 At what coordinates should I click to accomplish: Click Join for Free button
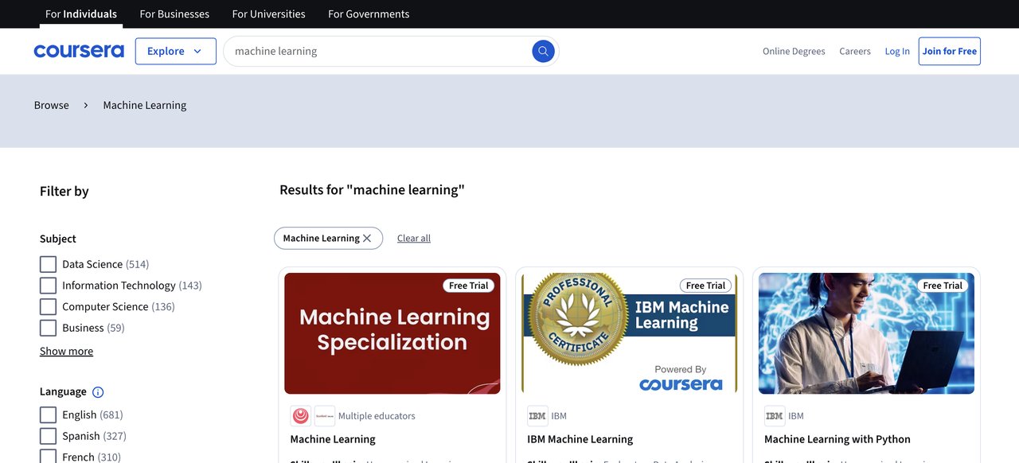click(949, 52)
